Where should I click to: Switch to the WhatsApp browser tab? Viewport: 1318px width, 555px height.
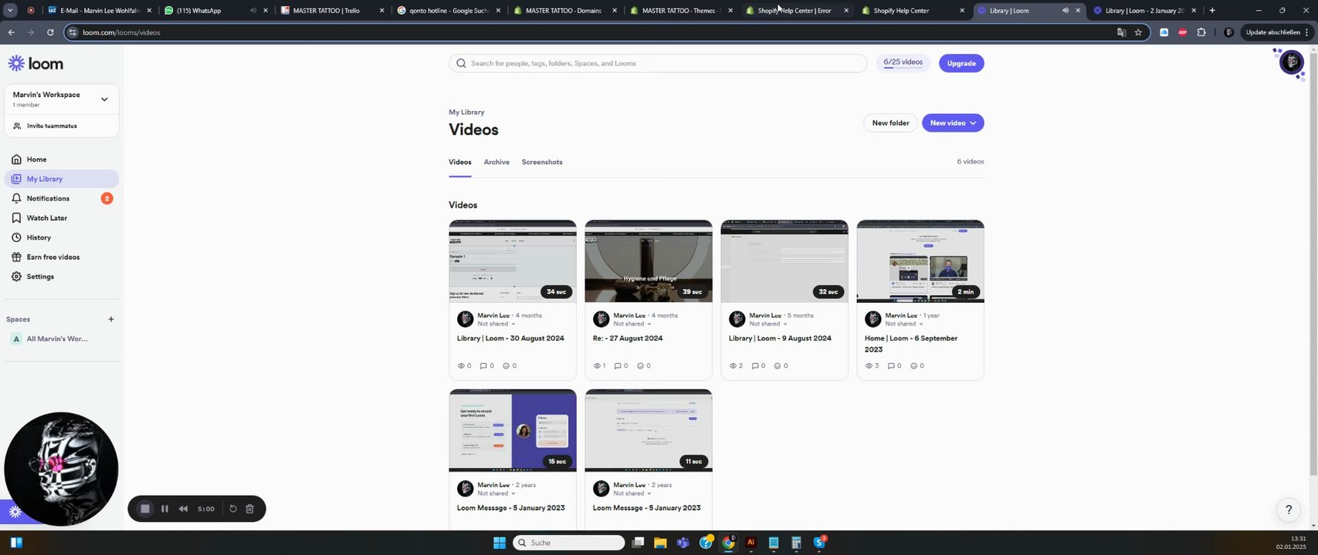[215, 11]
